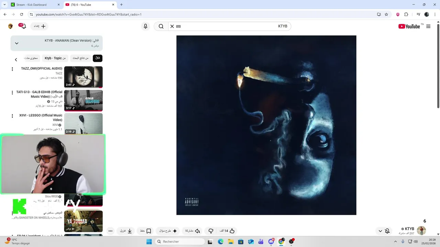Open the account avatar menu in YouTube
Image resolution: width=440 pixels, height=247 pixels.
(11, 26)
